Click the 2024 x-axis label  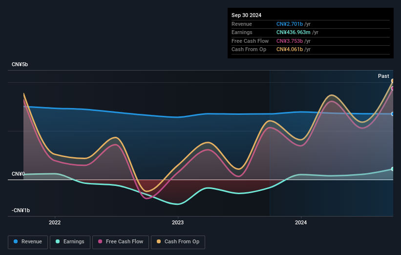point(301,223)
